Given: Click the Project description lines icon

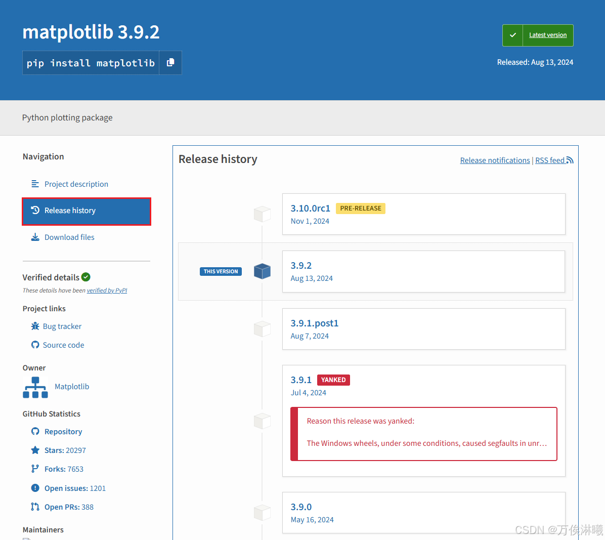Looking at the screenshot, I should (x=35, y=184).
